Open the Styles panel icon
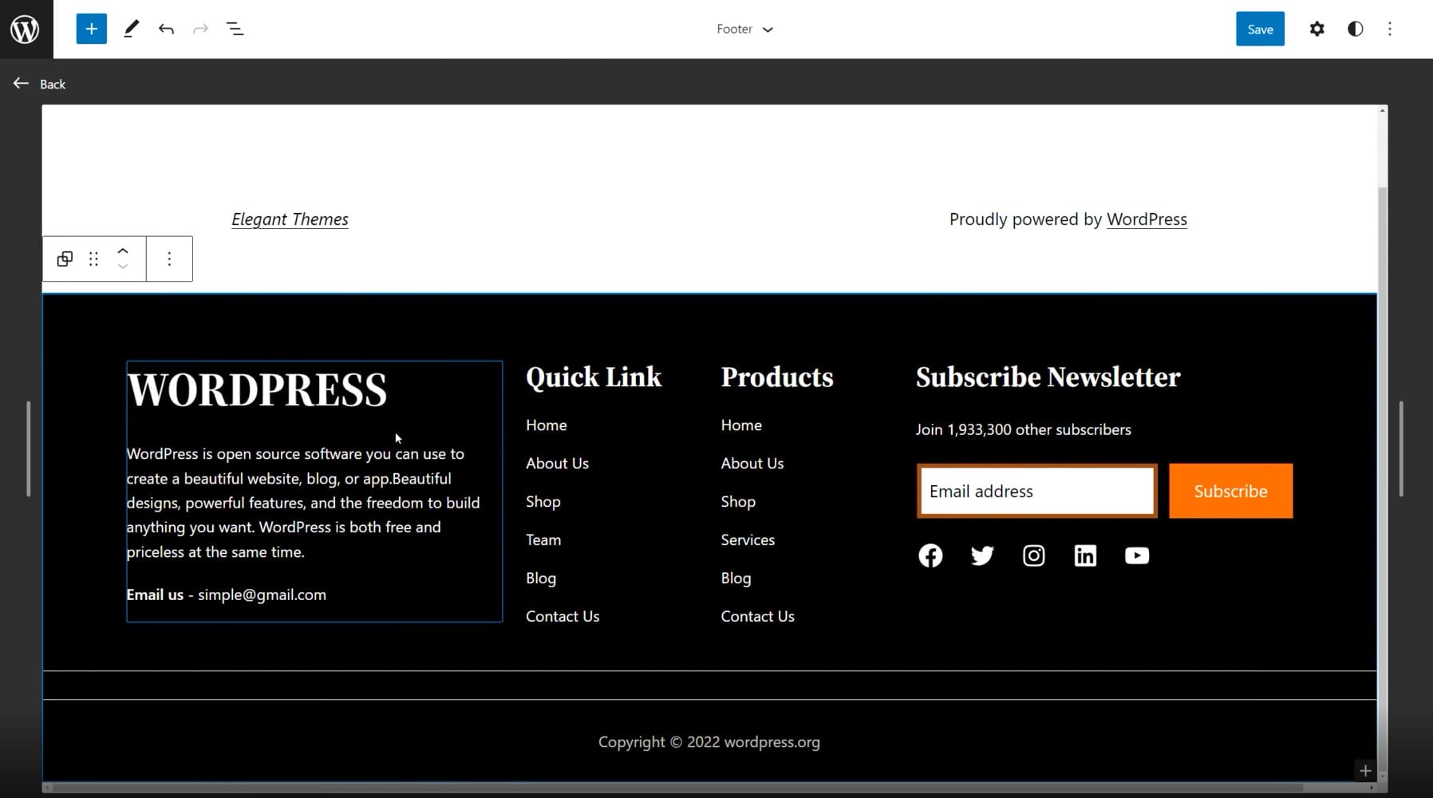The image size is (1433, 798). click(1355, 29)
